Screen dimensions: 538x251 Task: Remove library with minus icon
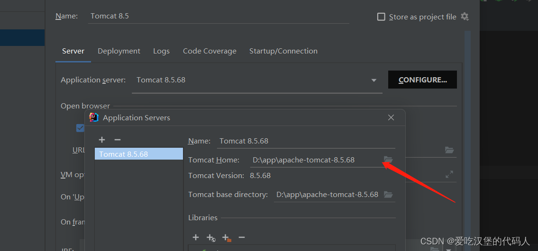(x=242, y=237)
